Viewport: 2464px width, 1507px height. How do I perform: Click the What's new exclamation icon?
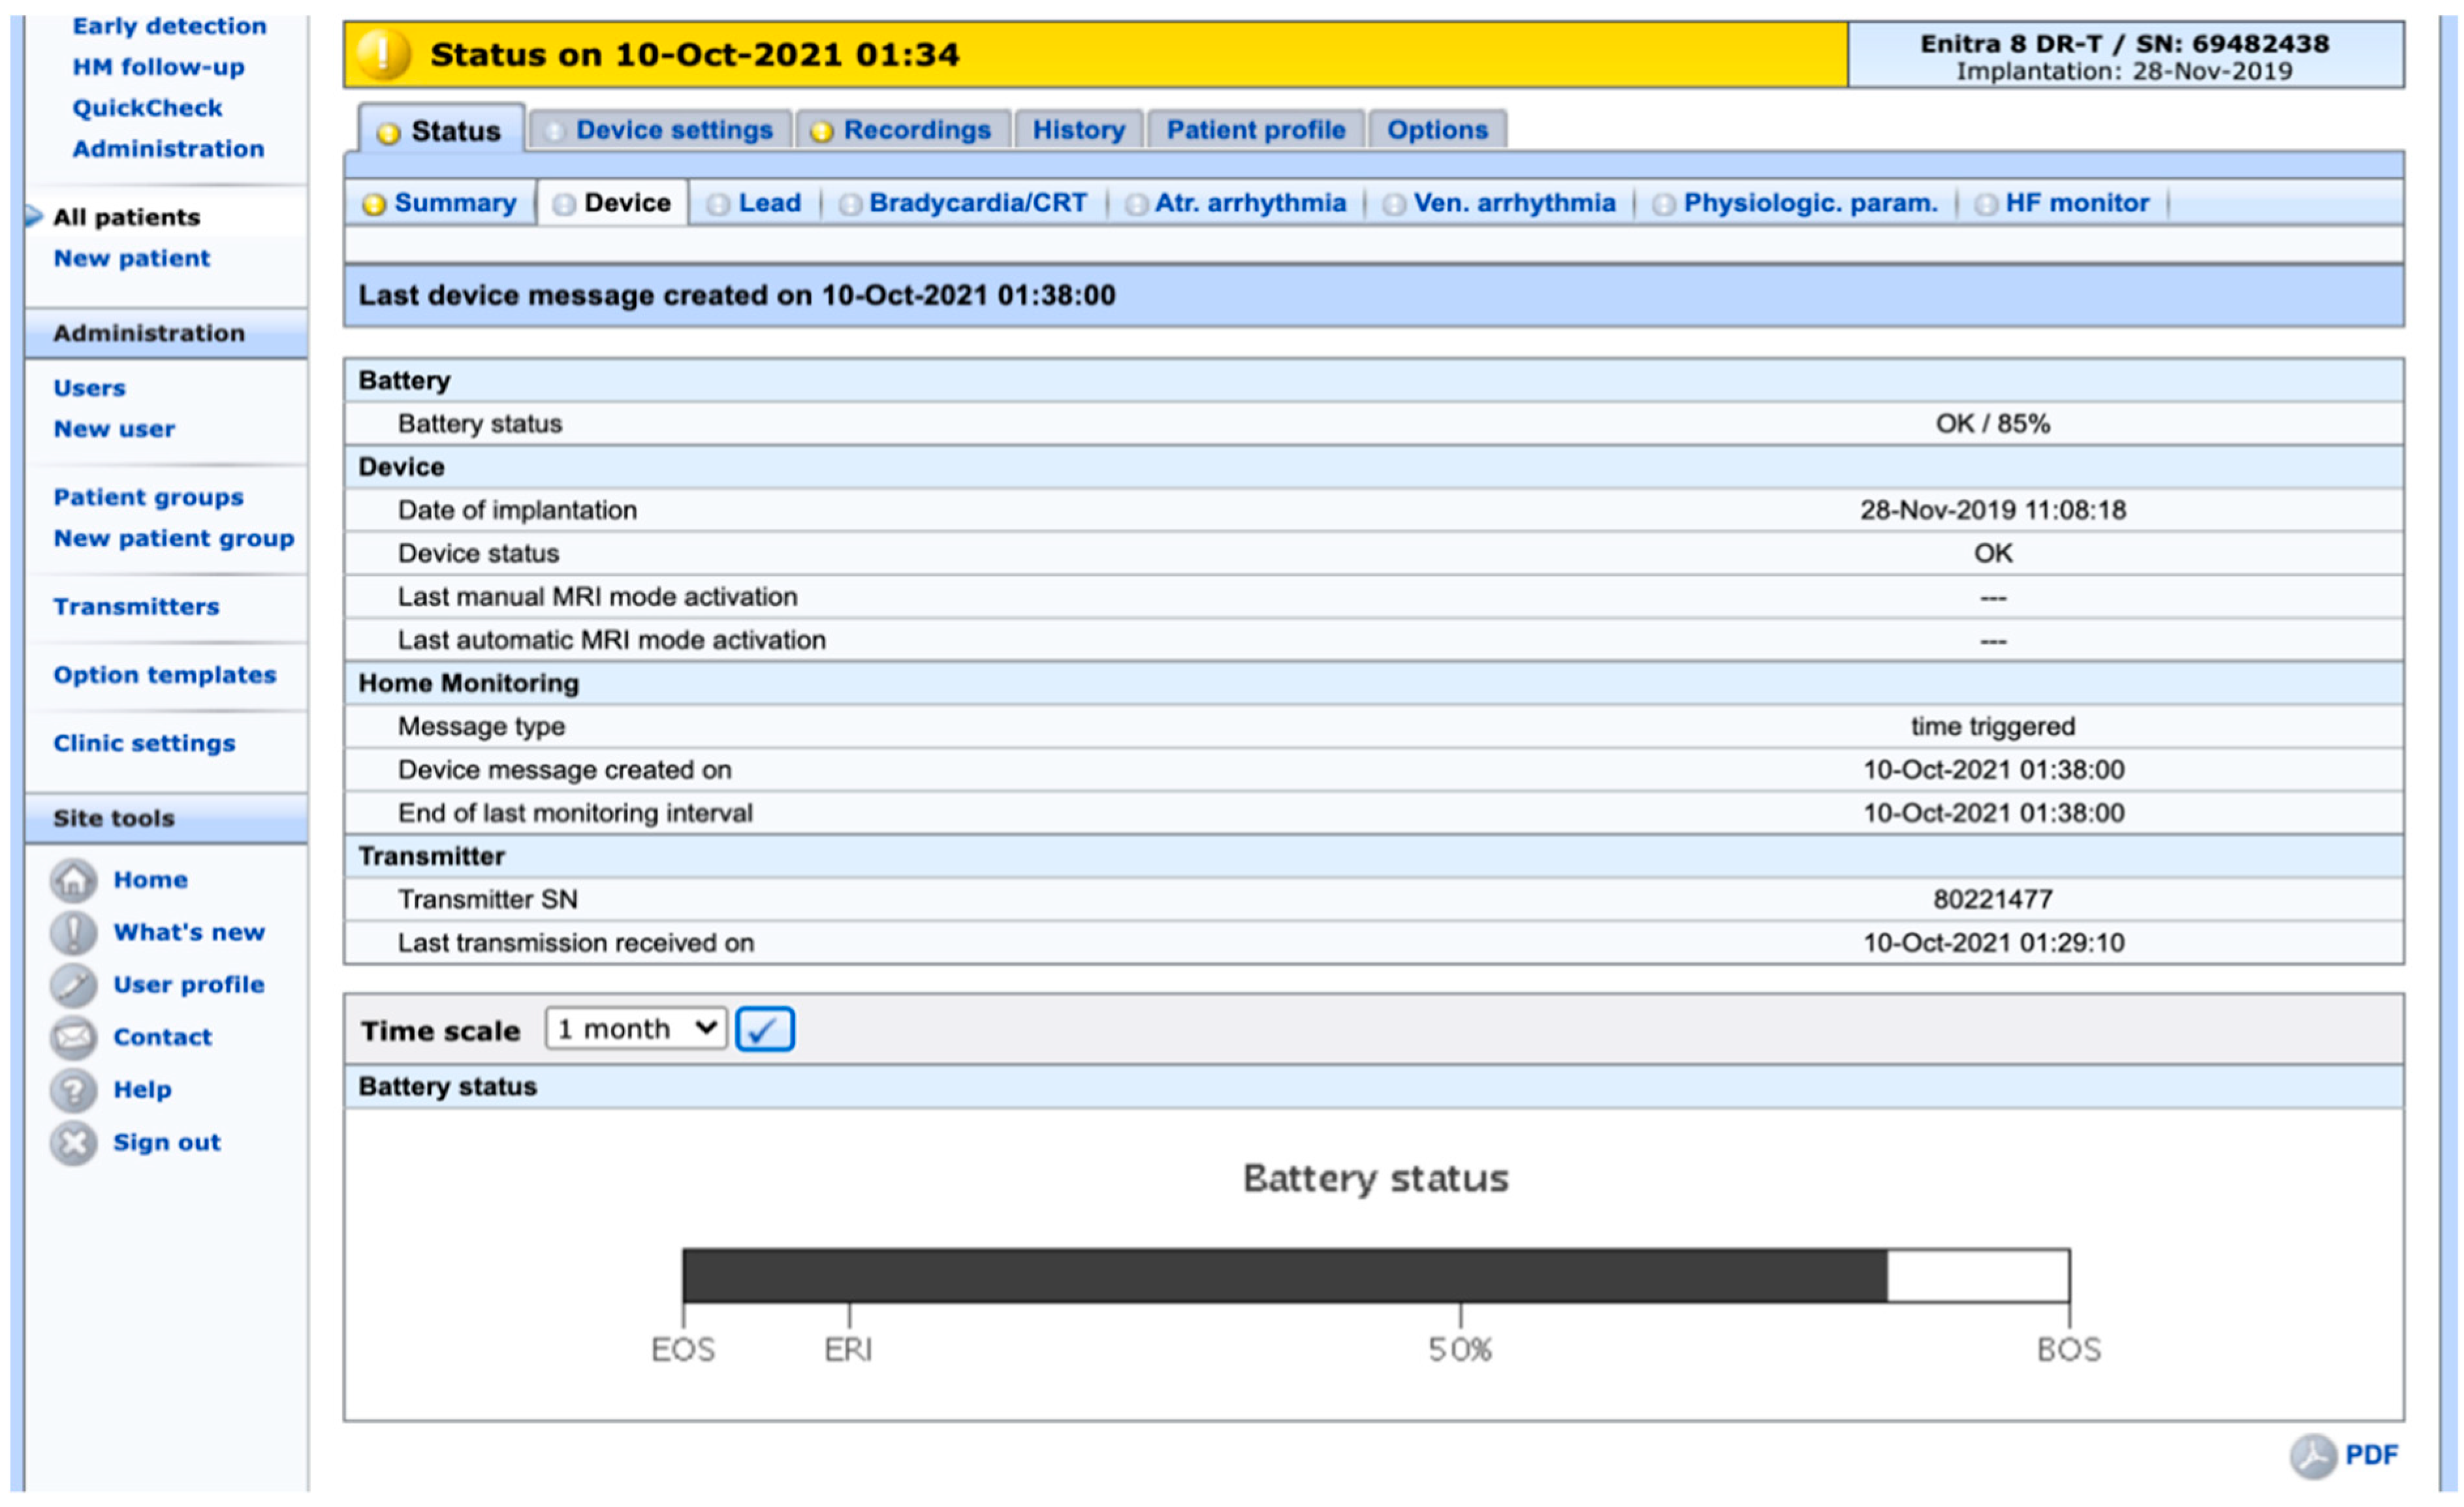73,933
